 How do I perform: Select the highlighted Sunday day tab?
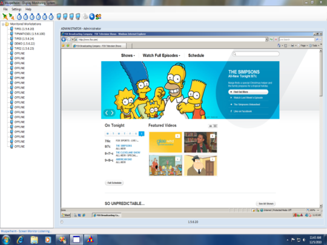pyautogui.click(x=141, y=134)
